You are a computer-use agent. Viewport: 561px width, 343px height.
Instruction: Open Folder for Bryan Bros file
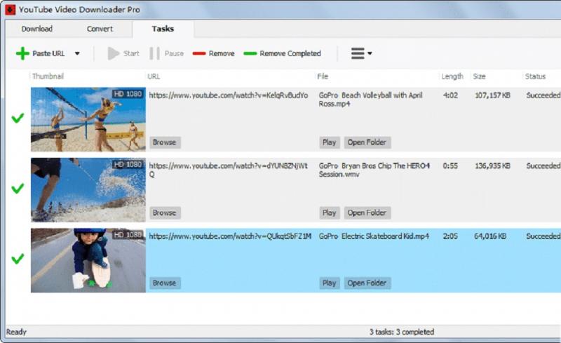tap(367, 213)
